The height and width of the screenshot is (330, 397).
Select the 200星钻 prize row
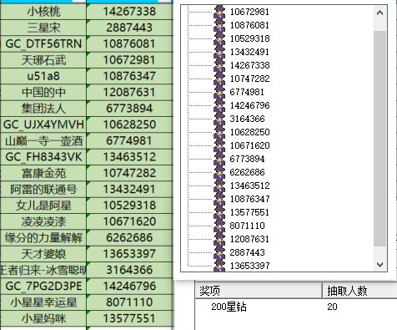[296, 307]
